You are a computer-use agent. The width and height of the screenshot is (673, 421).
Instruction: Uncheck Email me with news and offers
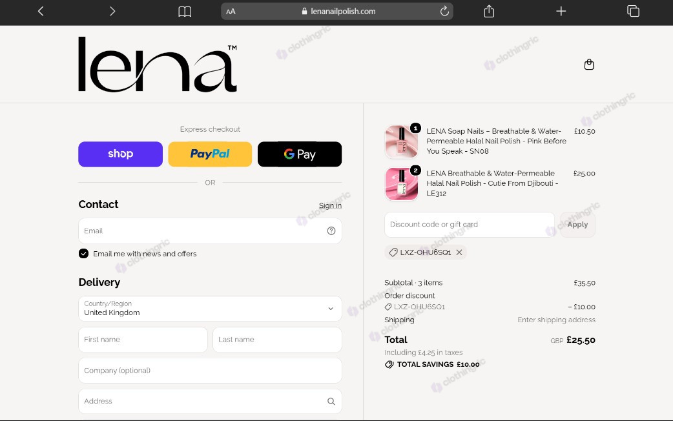84,254
